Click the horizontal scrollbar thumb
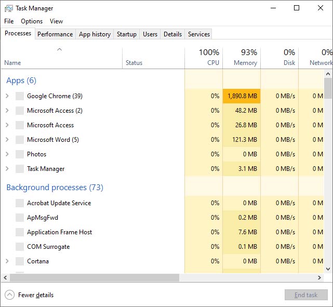The height and width of the screenshot is (307, 333). point(95,278)
